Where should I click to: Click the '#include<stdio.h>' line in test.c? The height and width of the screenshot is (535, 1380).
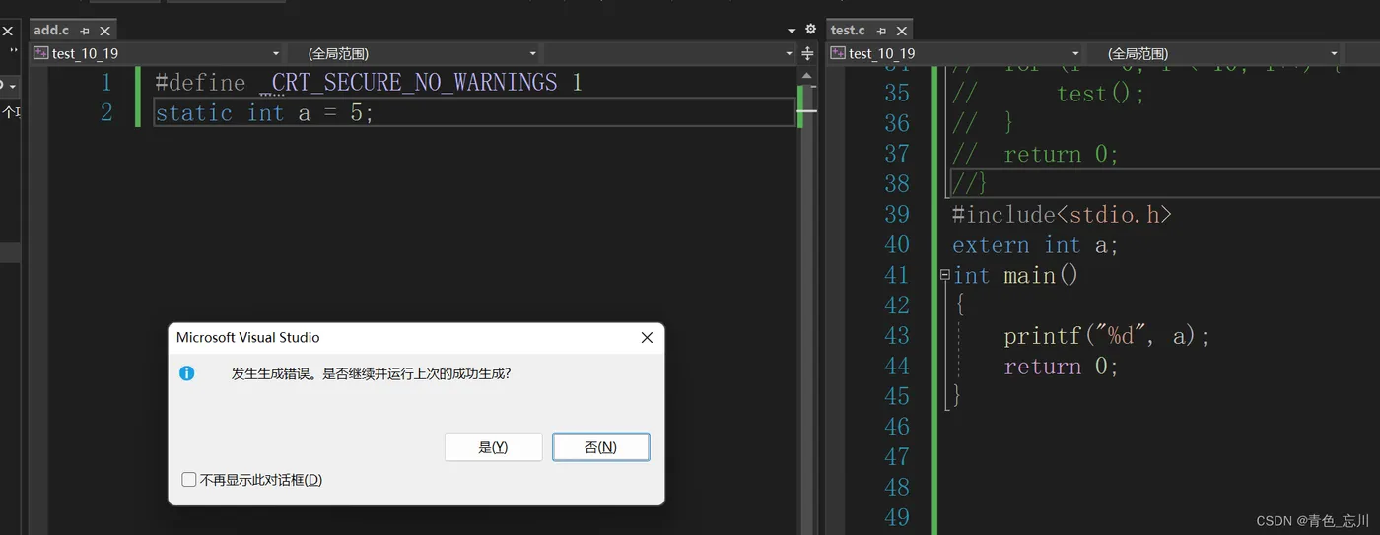[x=1062, y=215]
